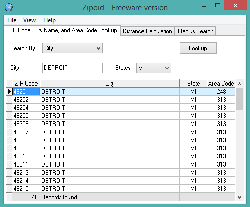250x207 pixels.
Task: Close the Zipoid window
Action: [235, 6]
